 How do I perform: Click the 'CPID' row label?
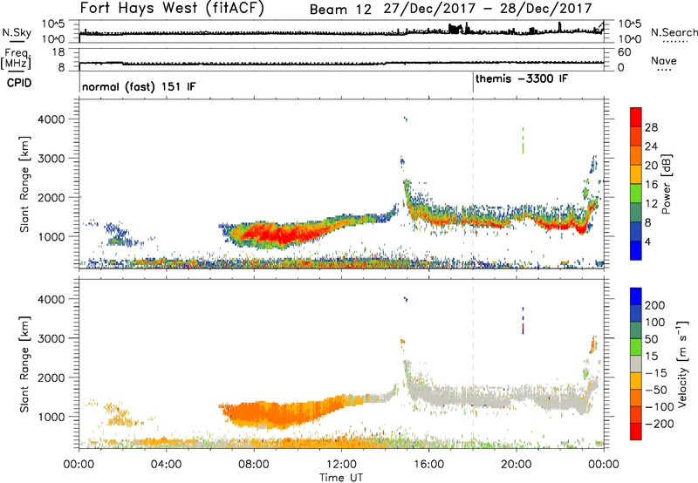pos(19,83)
